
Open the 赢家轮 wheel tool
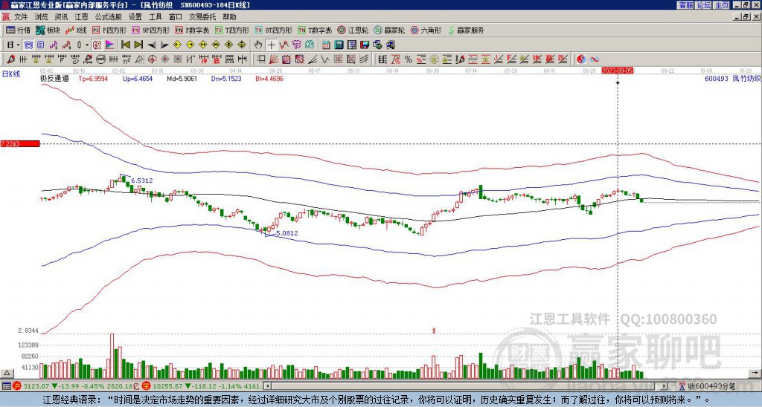tap(389, 30)
